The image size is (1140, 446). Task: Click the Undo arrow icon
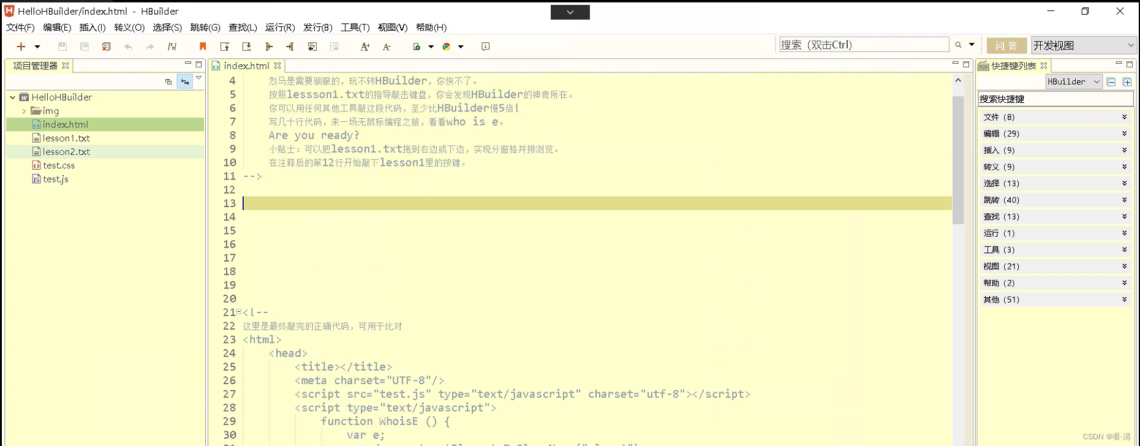pos(128,47)
